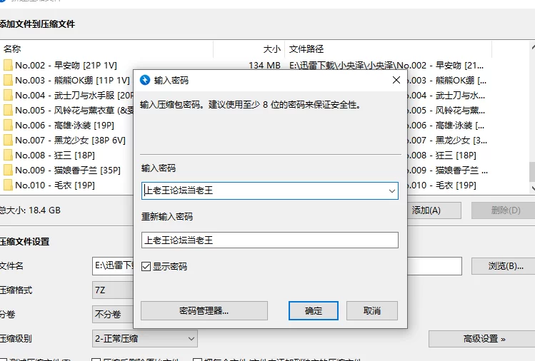Viewport: 535px width, 361px height.
Task: Close the 输入密码 dialog with X
Action: 396,81
